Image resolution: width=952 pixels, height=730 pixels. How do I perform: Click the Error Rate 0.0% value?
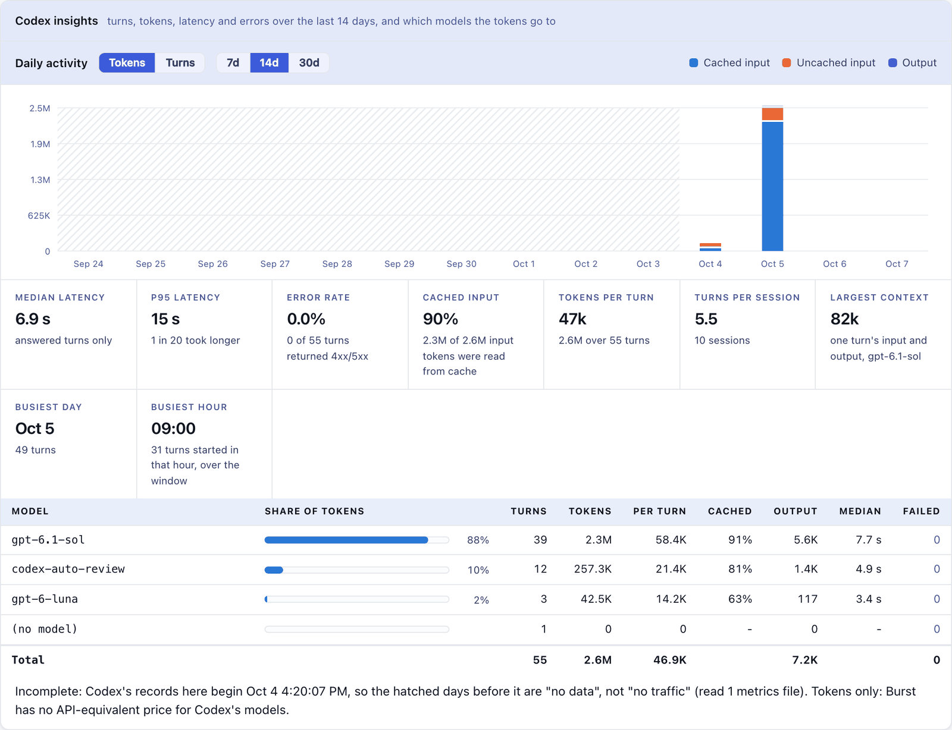coord(306,319)
